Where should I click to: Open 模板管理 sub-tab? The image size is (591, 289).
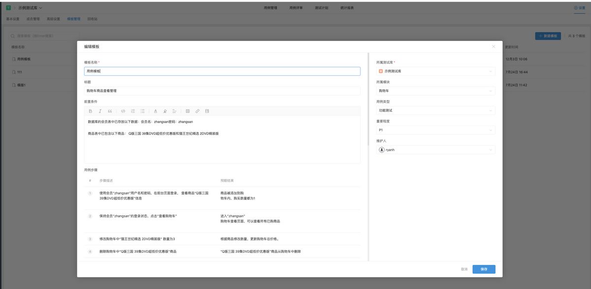tap(73, 19)
